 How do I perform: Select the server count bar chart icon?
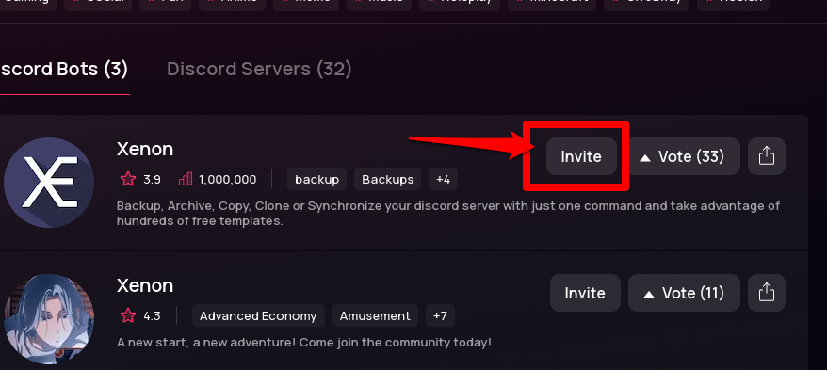click(x=186, y=179)
